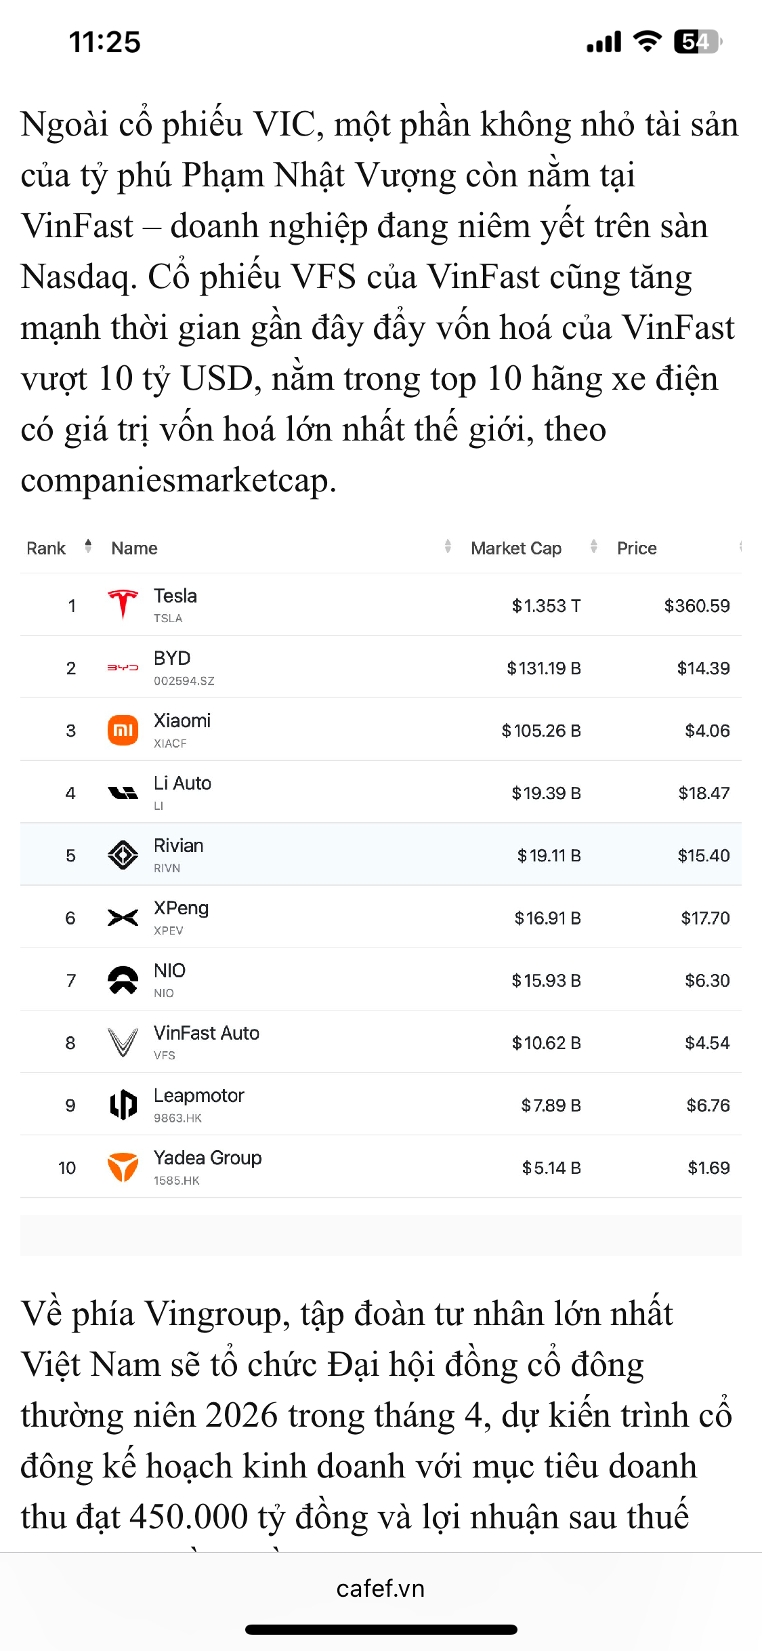The width and height of the screenshot is (762, 1651).
Task: Tap the Xiaomi orange logo
Action: [x=123, y=730]
